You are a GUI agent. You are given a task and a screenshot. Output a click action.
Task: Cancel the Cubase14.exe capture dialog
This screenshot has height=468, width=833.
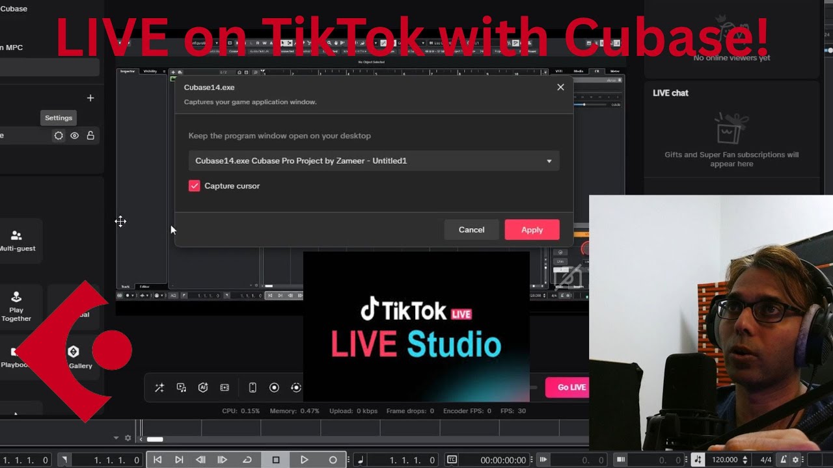pos(471,229)
